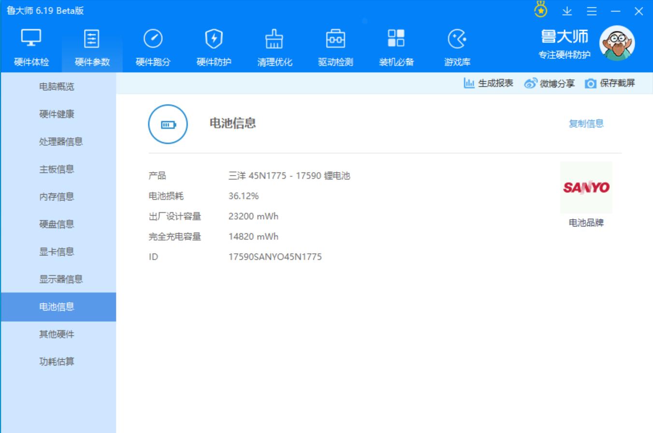The height and width of the screenshot is (433, 653).
Task: Click the 保存截屏 camera icon
Action: pos(590,83)
